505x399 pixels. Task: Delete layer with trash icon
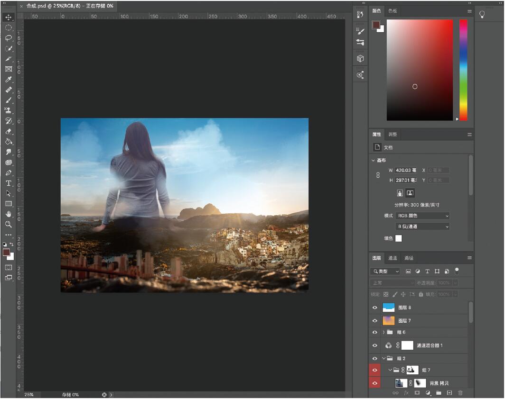(460, 393)
